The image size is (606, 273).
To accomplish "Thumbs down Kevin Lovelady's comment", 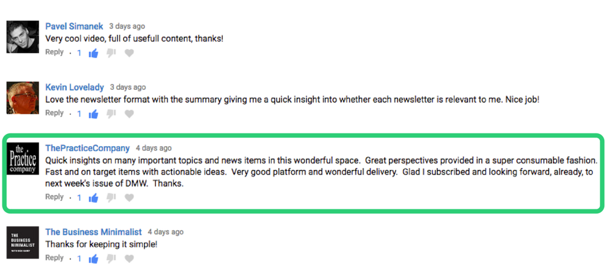I will (111, 114).
